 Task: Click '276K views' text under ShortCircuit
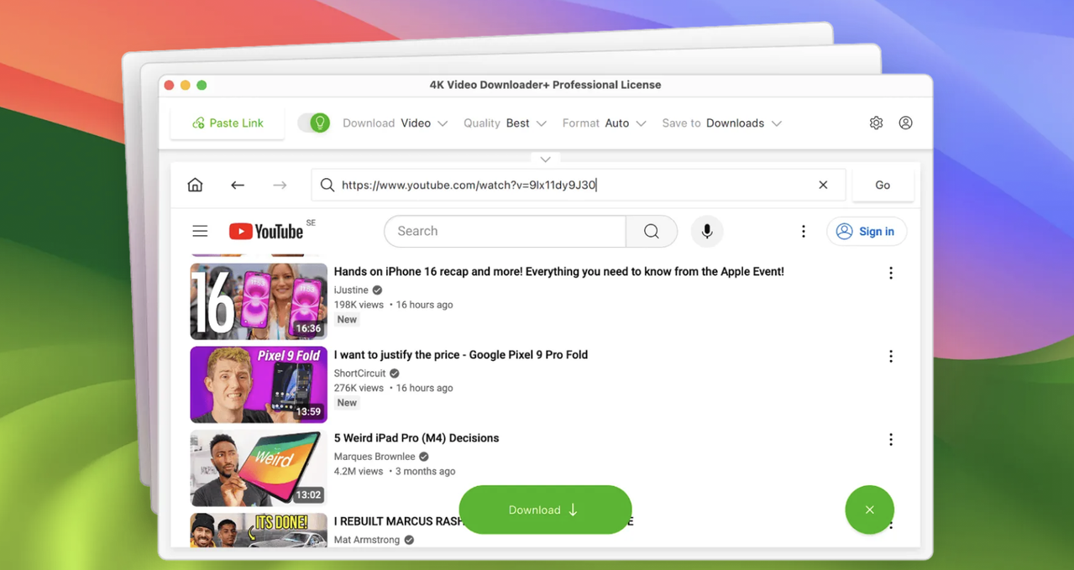(359, 388)
